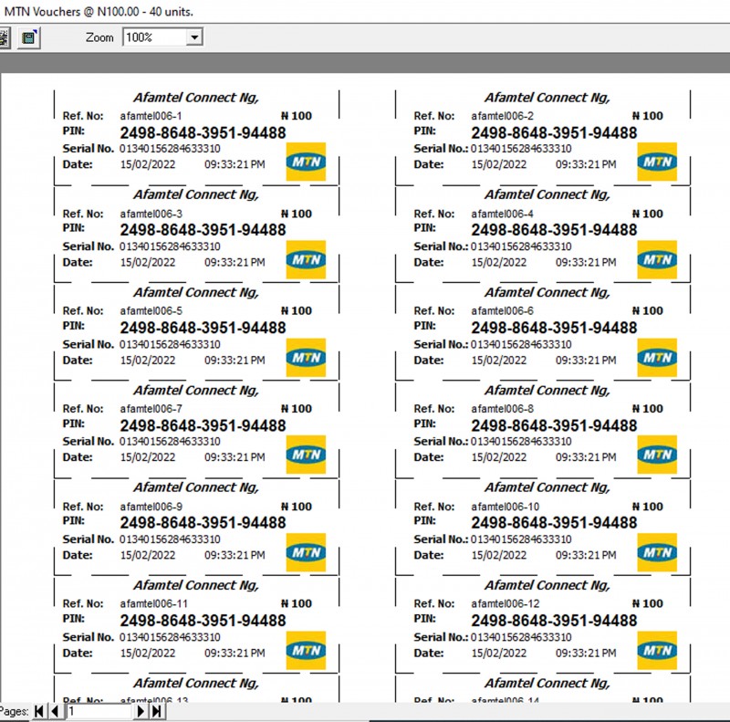Click the reference text afamtel006-4
Viewport: 730px width, 722px height.
pos(503,214)
